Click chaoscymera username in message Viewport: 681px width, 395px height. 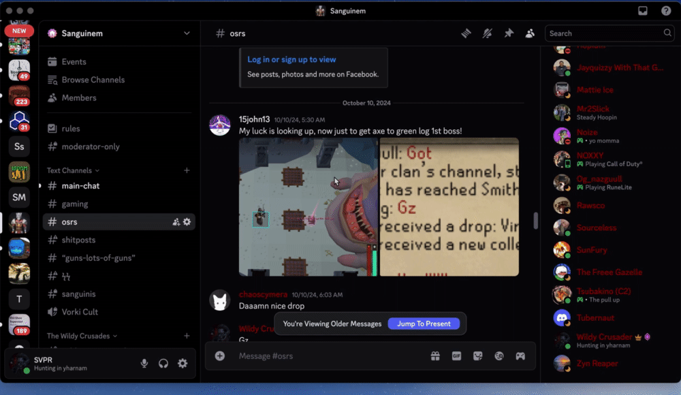click(x=263, y=294)
